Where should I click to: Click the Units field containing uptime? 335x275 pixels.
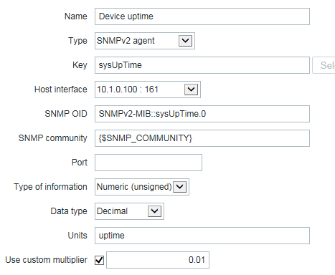click(202, 236)
